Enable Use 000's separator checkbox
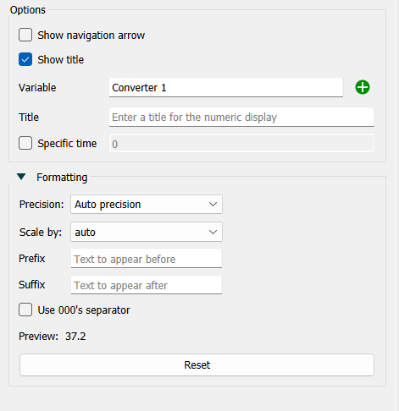 click(25, 310)
